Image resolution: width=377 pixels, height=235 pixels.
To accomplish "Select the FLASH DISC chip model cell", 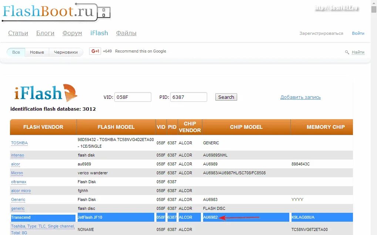I will click(214, 209).
